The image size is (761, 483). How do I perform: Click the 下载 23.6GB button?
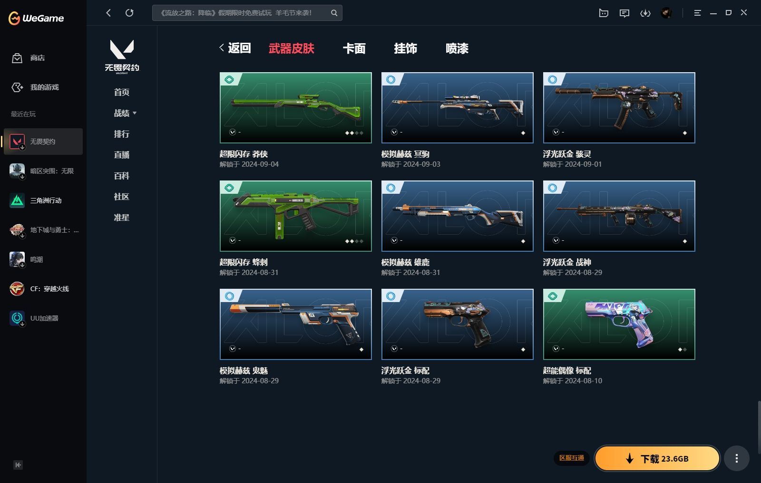pos(657,458)
